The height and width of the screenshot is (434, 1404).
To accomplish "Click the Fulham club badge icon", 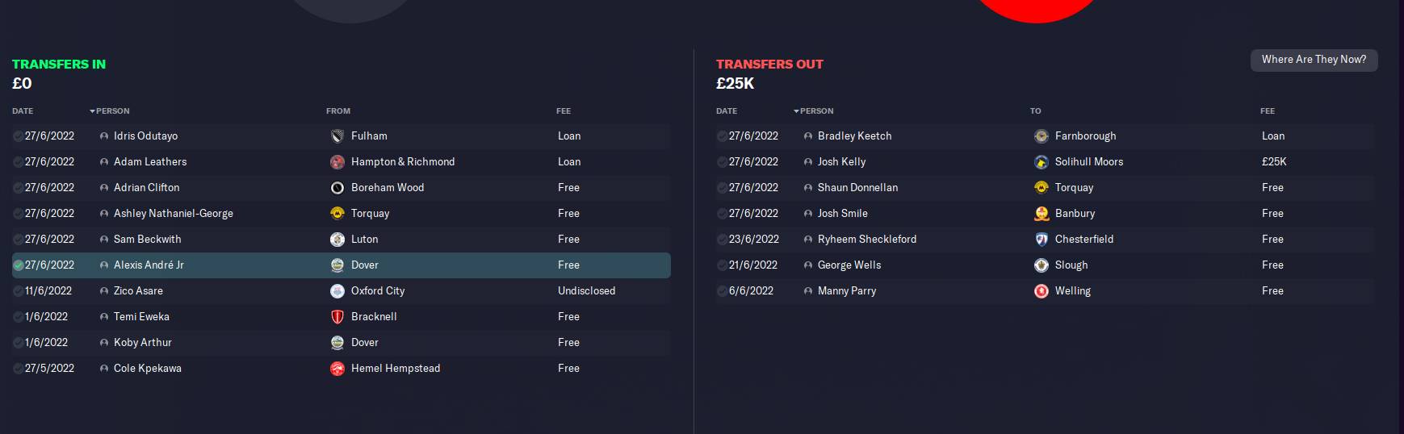I will coord(337,136).
